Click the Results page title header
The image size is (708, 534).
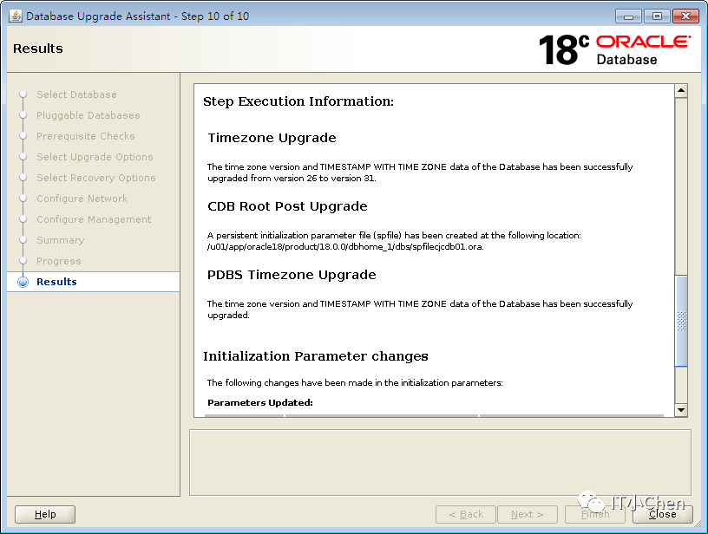coord(38,49)
